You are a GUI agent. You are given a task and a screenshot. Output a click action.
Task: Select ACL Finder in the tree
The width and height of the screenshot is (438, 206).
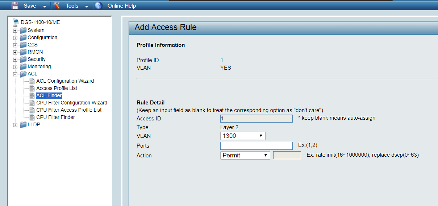click(x=49, y=95)
